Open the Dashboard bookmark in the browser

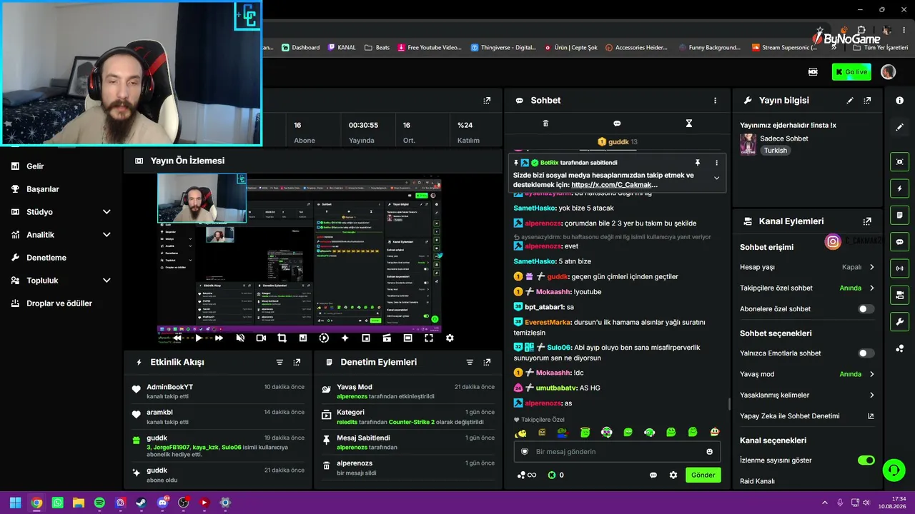point(300,48)
